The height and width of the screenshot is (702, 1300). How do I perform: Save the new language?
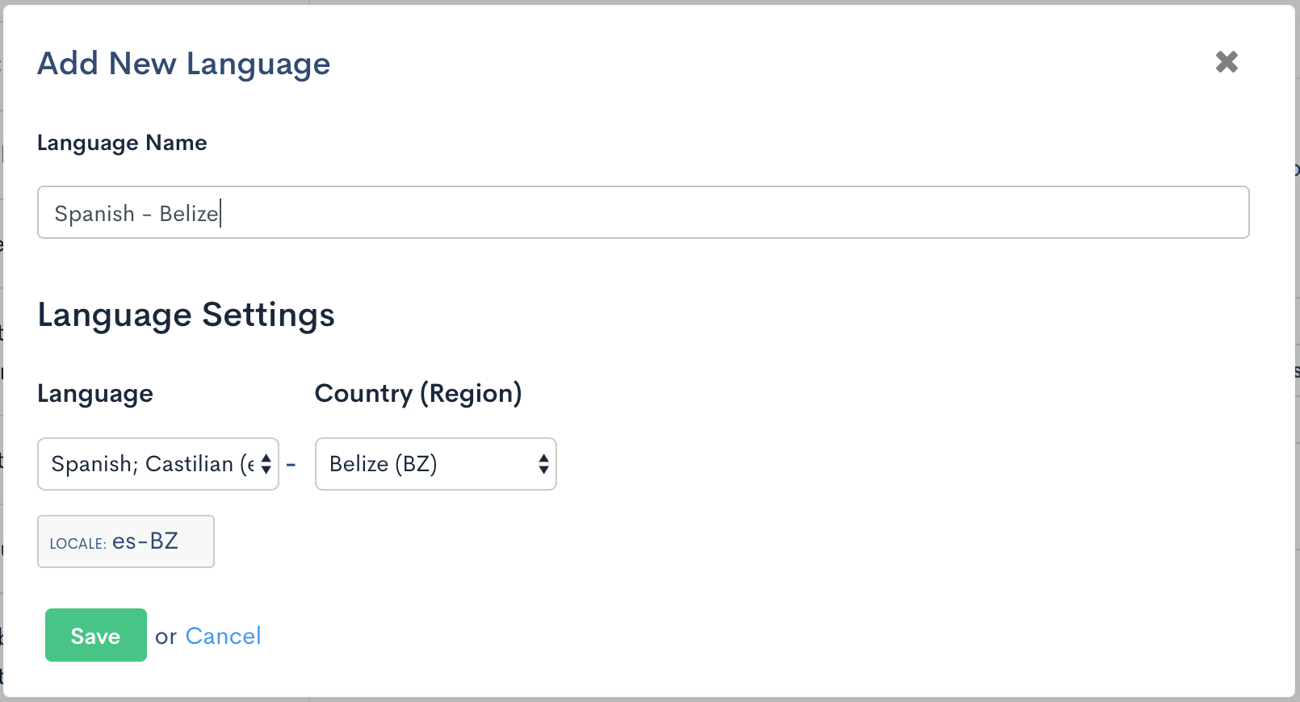tap(95, 635)
